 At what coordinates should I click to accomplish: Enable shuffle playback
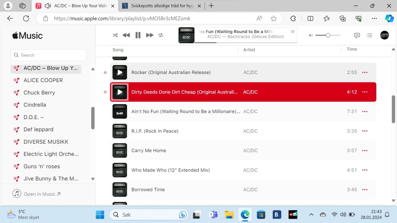[x=115, y=35]
